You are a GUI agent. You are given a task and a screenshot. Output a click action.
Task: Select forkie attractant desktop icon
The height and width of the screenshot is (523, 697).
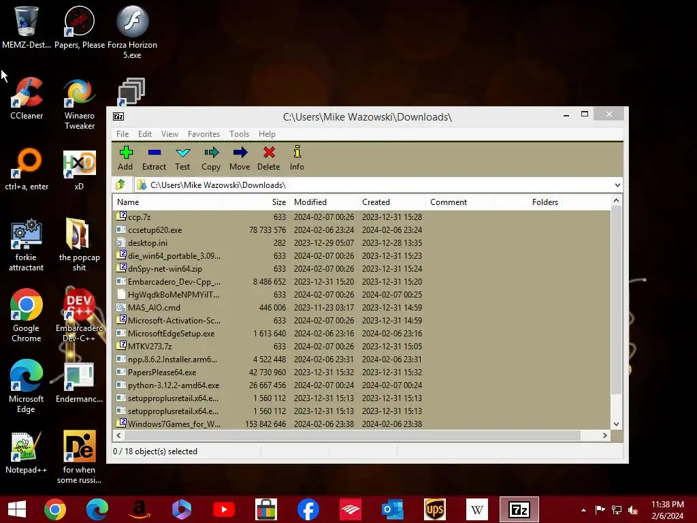pos(27,245)
